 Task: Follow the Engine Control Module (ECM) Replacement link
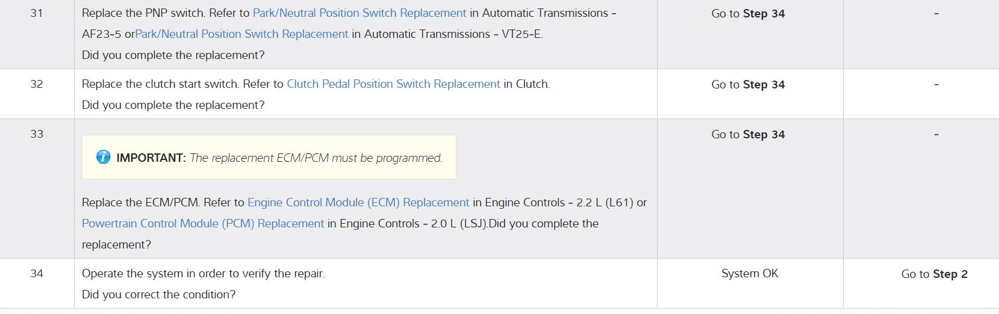358,203
